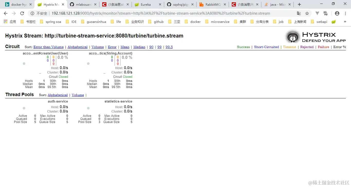Image resolution: width=351 pixels, height=187 pixels.
Task: Sort circuits by Median
Action: 139,47
